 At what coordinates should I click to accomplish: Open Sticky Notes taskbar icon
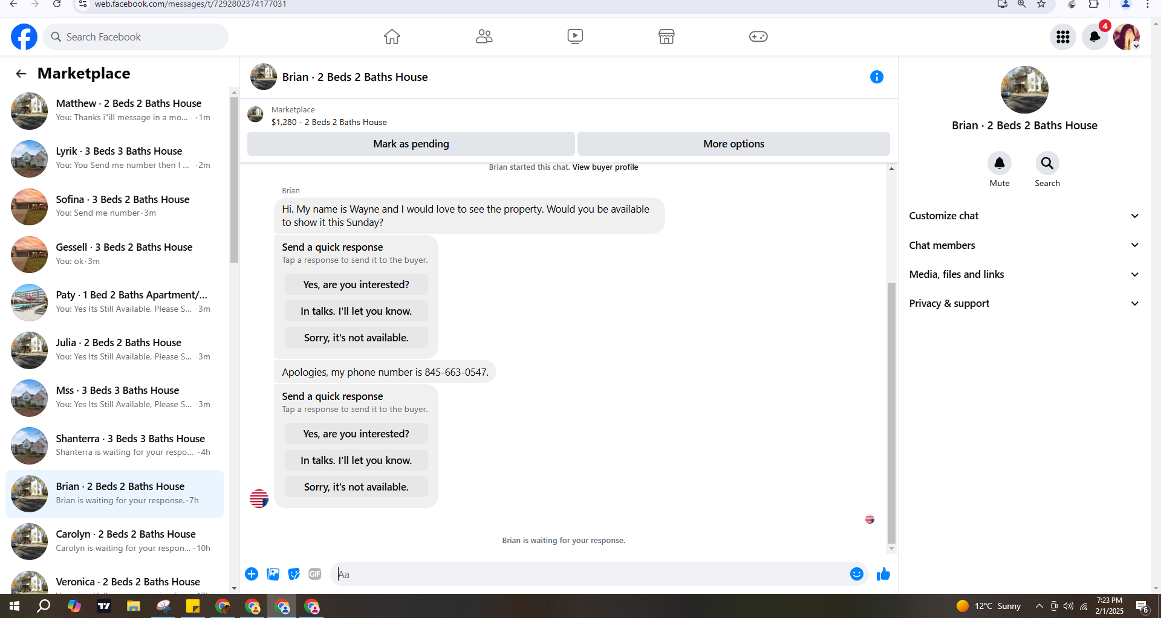(193, 606)
